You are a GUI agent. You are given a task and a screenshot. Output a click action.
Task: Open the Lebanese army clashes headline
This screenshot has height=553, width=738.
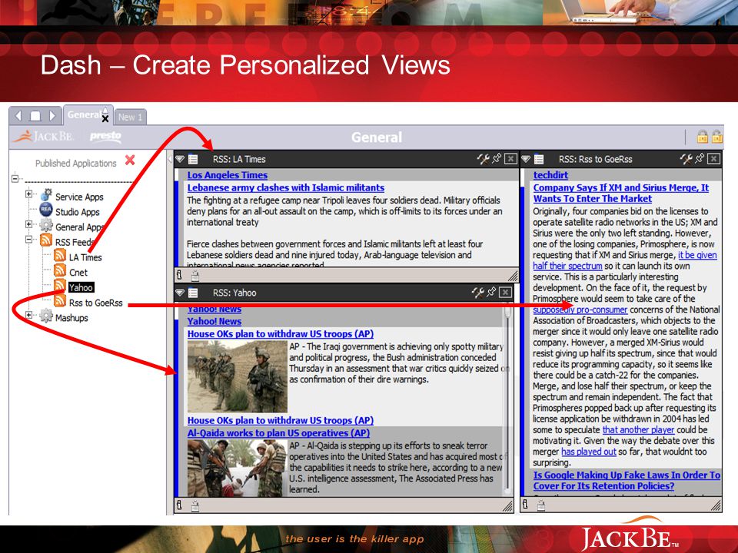click(x=286, y=187)
